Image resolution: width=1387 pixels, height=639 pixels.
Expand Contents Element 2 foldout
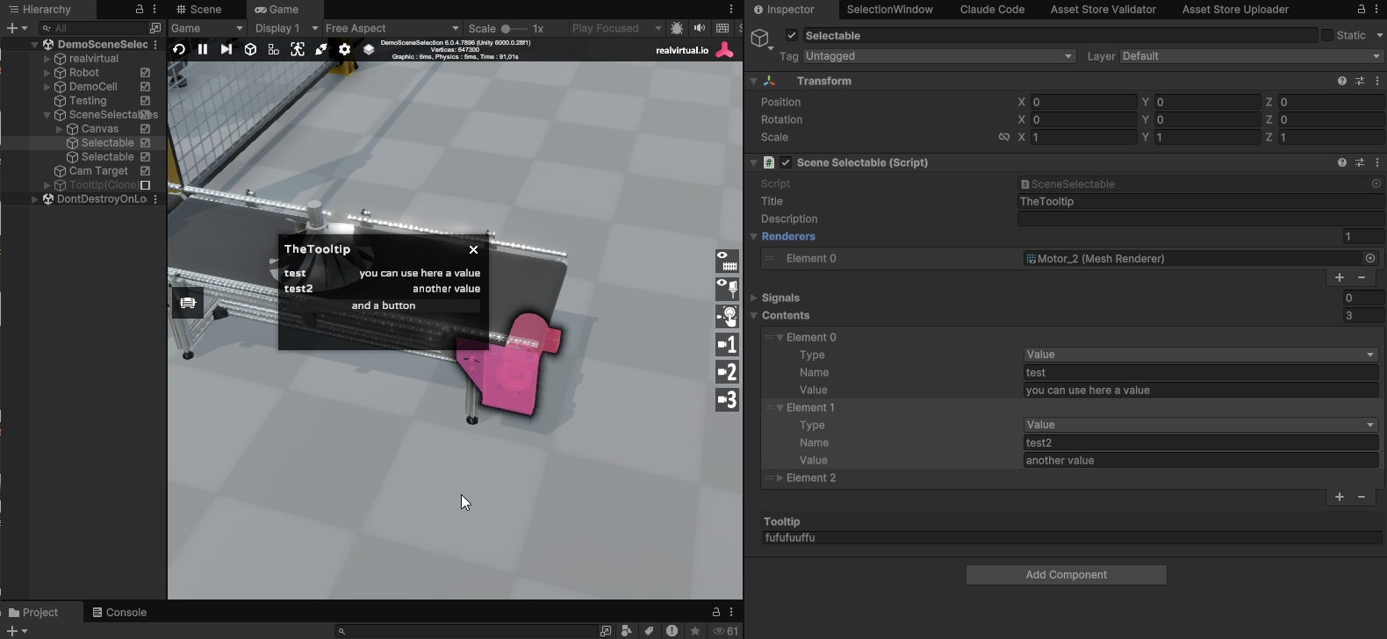780,478
